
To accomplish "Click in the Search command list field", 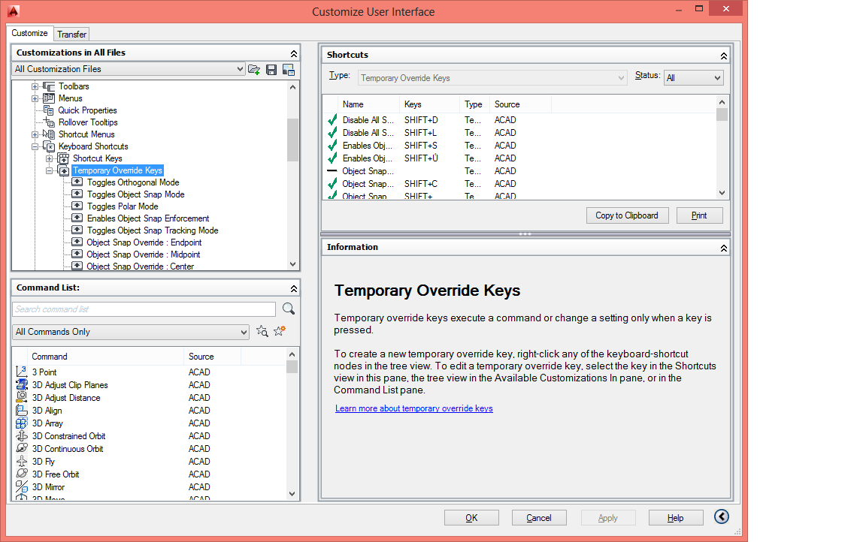I will pos(144,309).
